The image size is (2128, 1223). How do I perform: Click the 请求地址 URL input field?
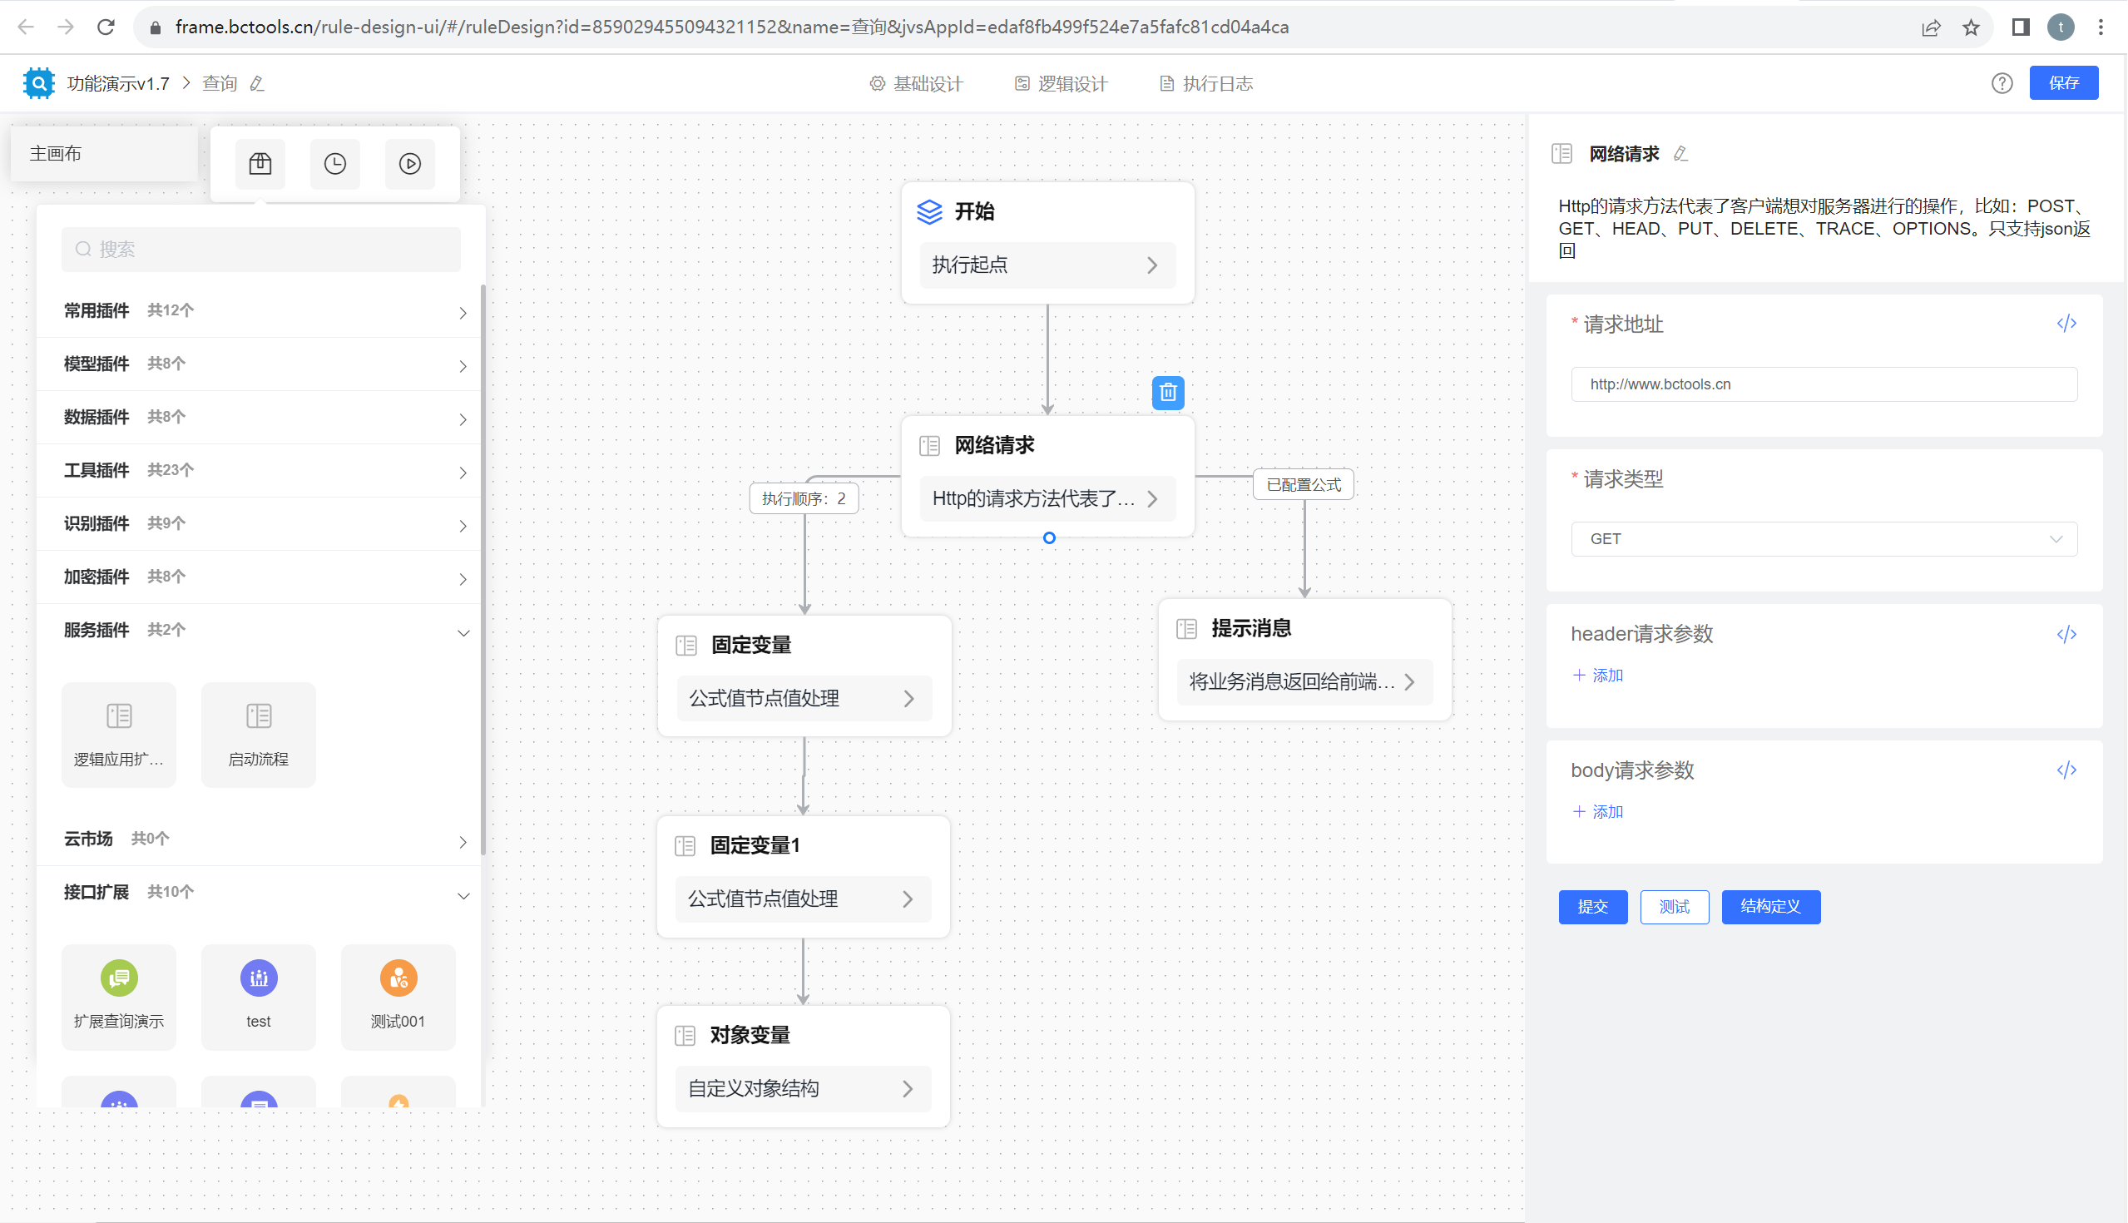[x=1824, y=384]
